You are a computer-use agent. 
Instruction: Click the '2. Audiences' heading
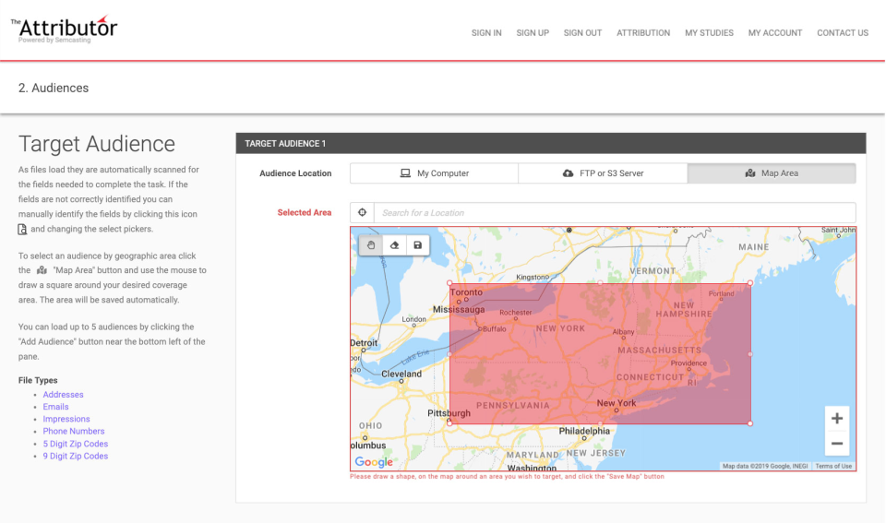click(54, 89)
